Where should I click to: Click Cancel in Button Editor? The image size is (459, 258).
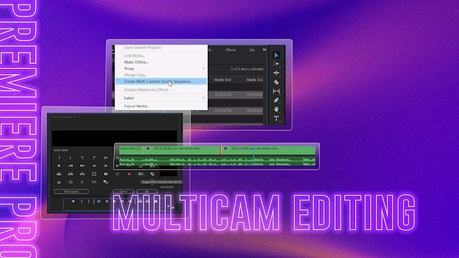pyautogui.click(x=123, y=192)
